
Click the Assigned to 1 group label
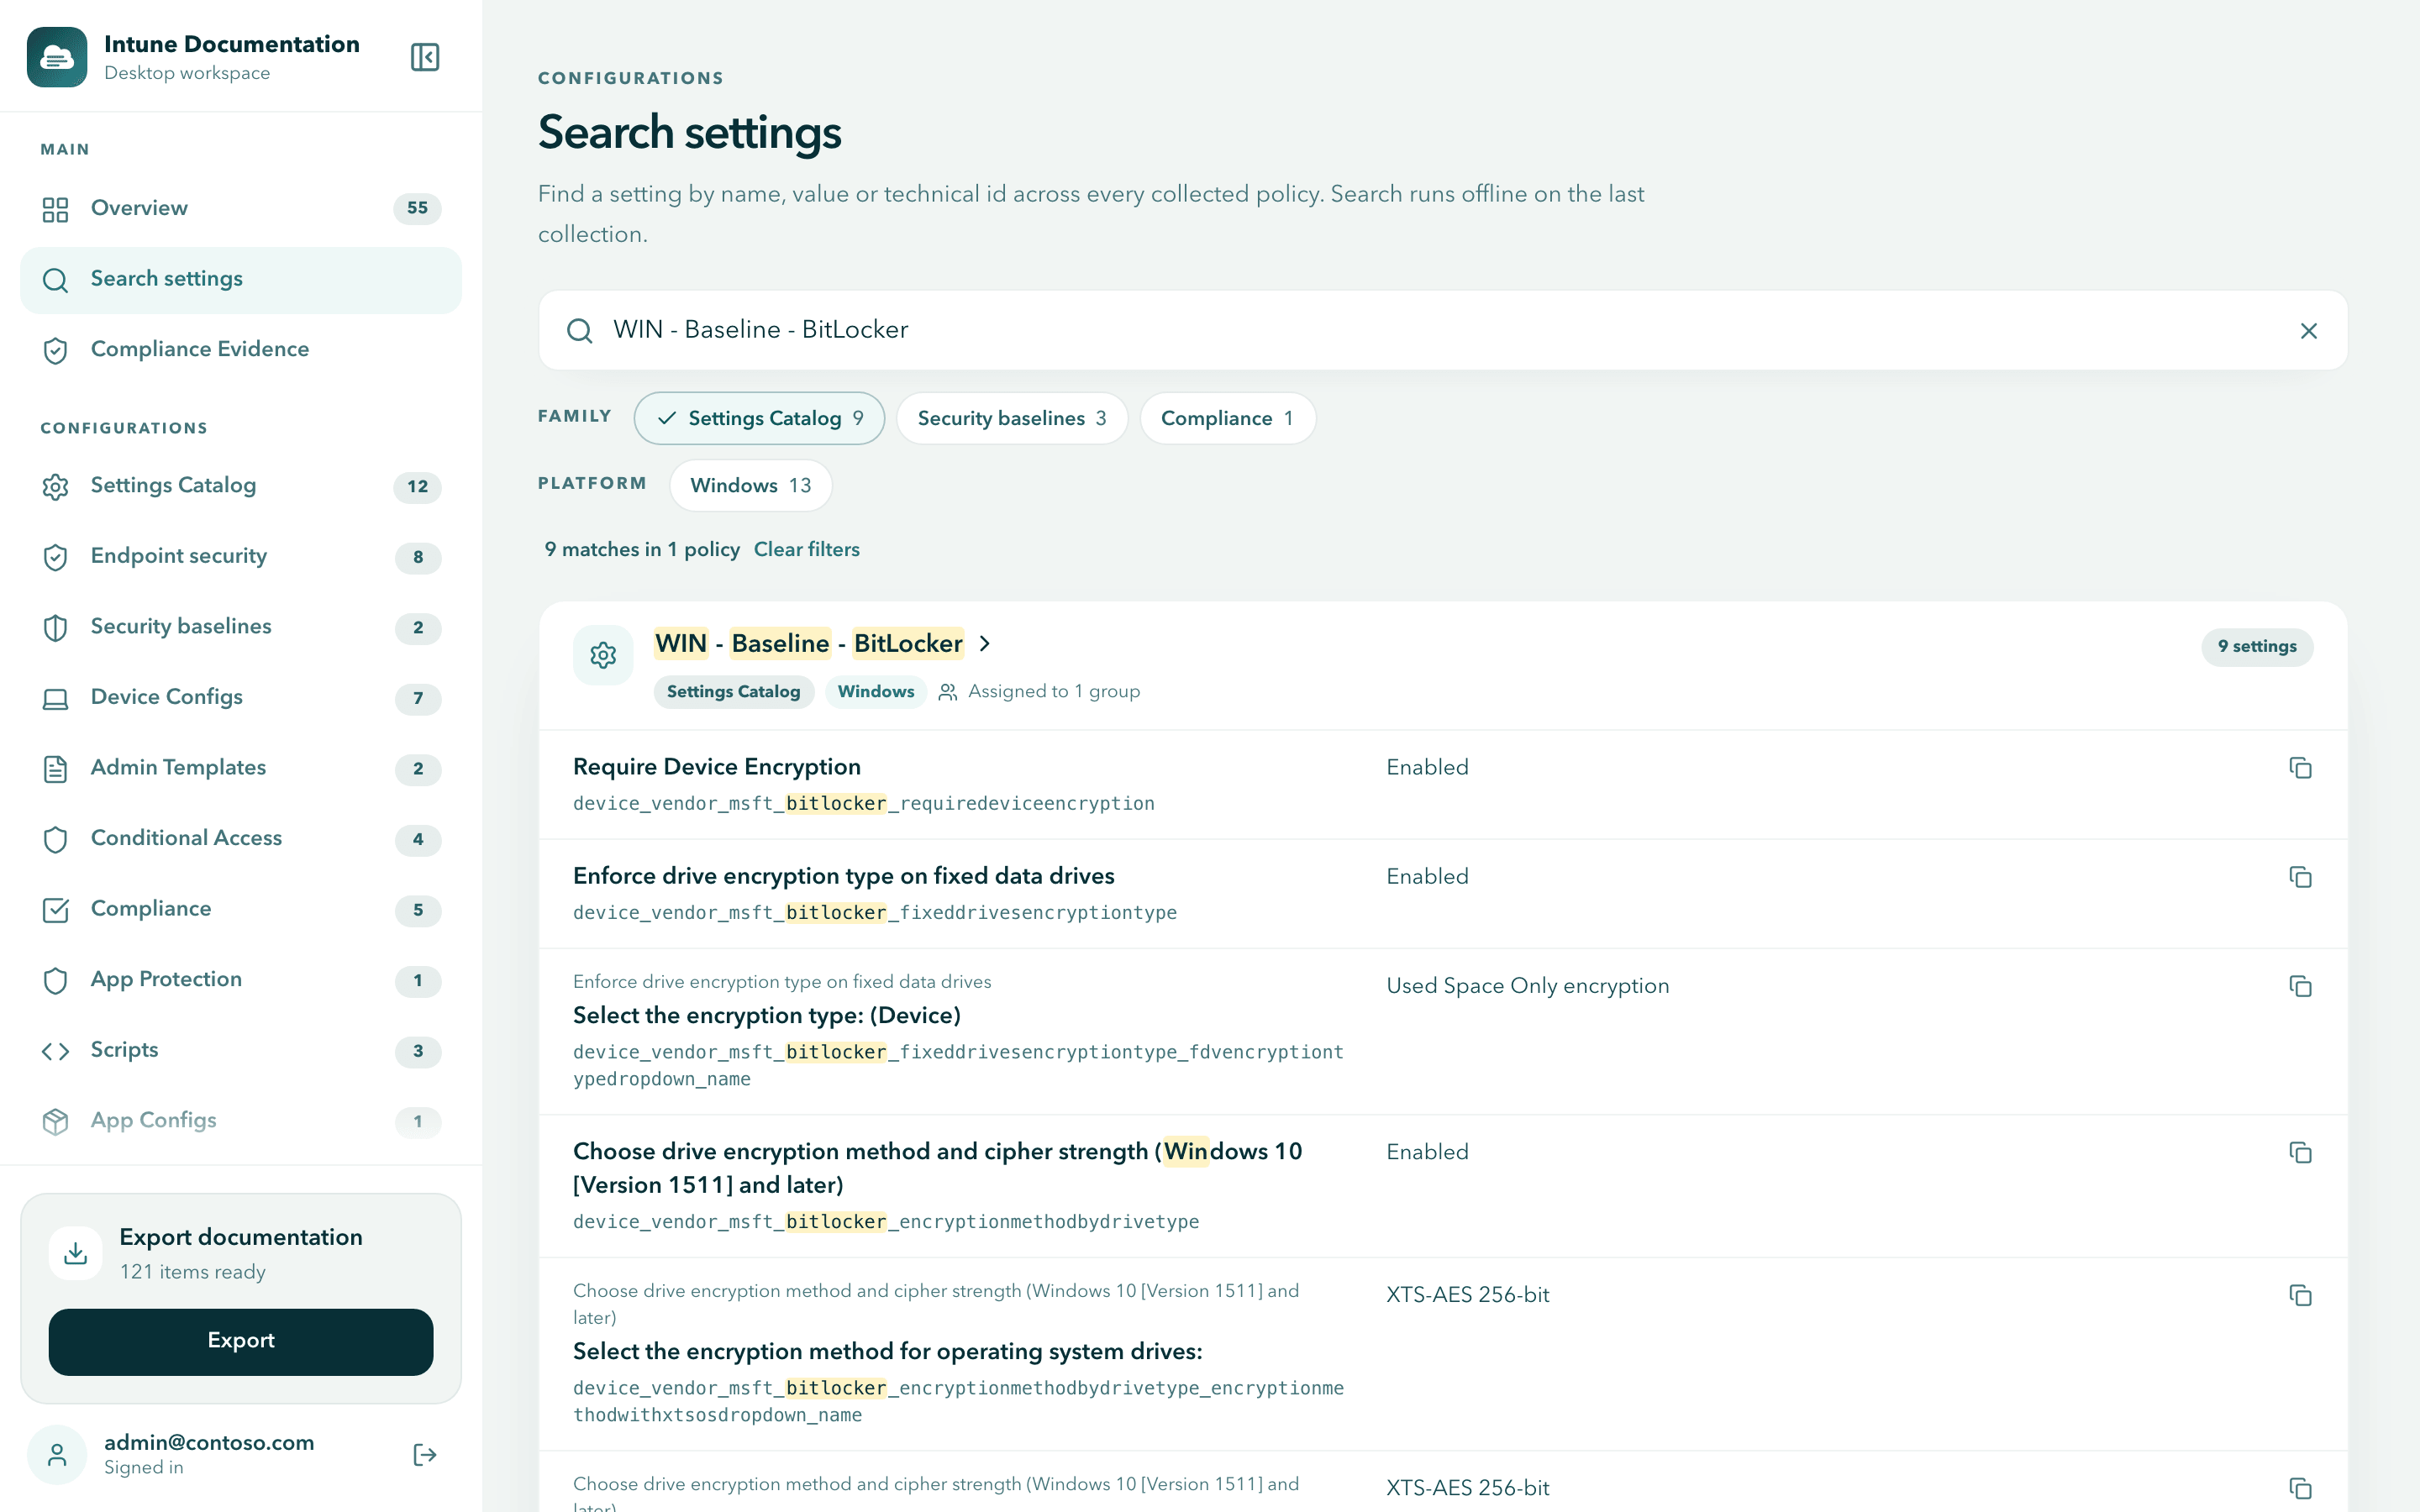coord(1054,691)
